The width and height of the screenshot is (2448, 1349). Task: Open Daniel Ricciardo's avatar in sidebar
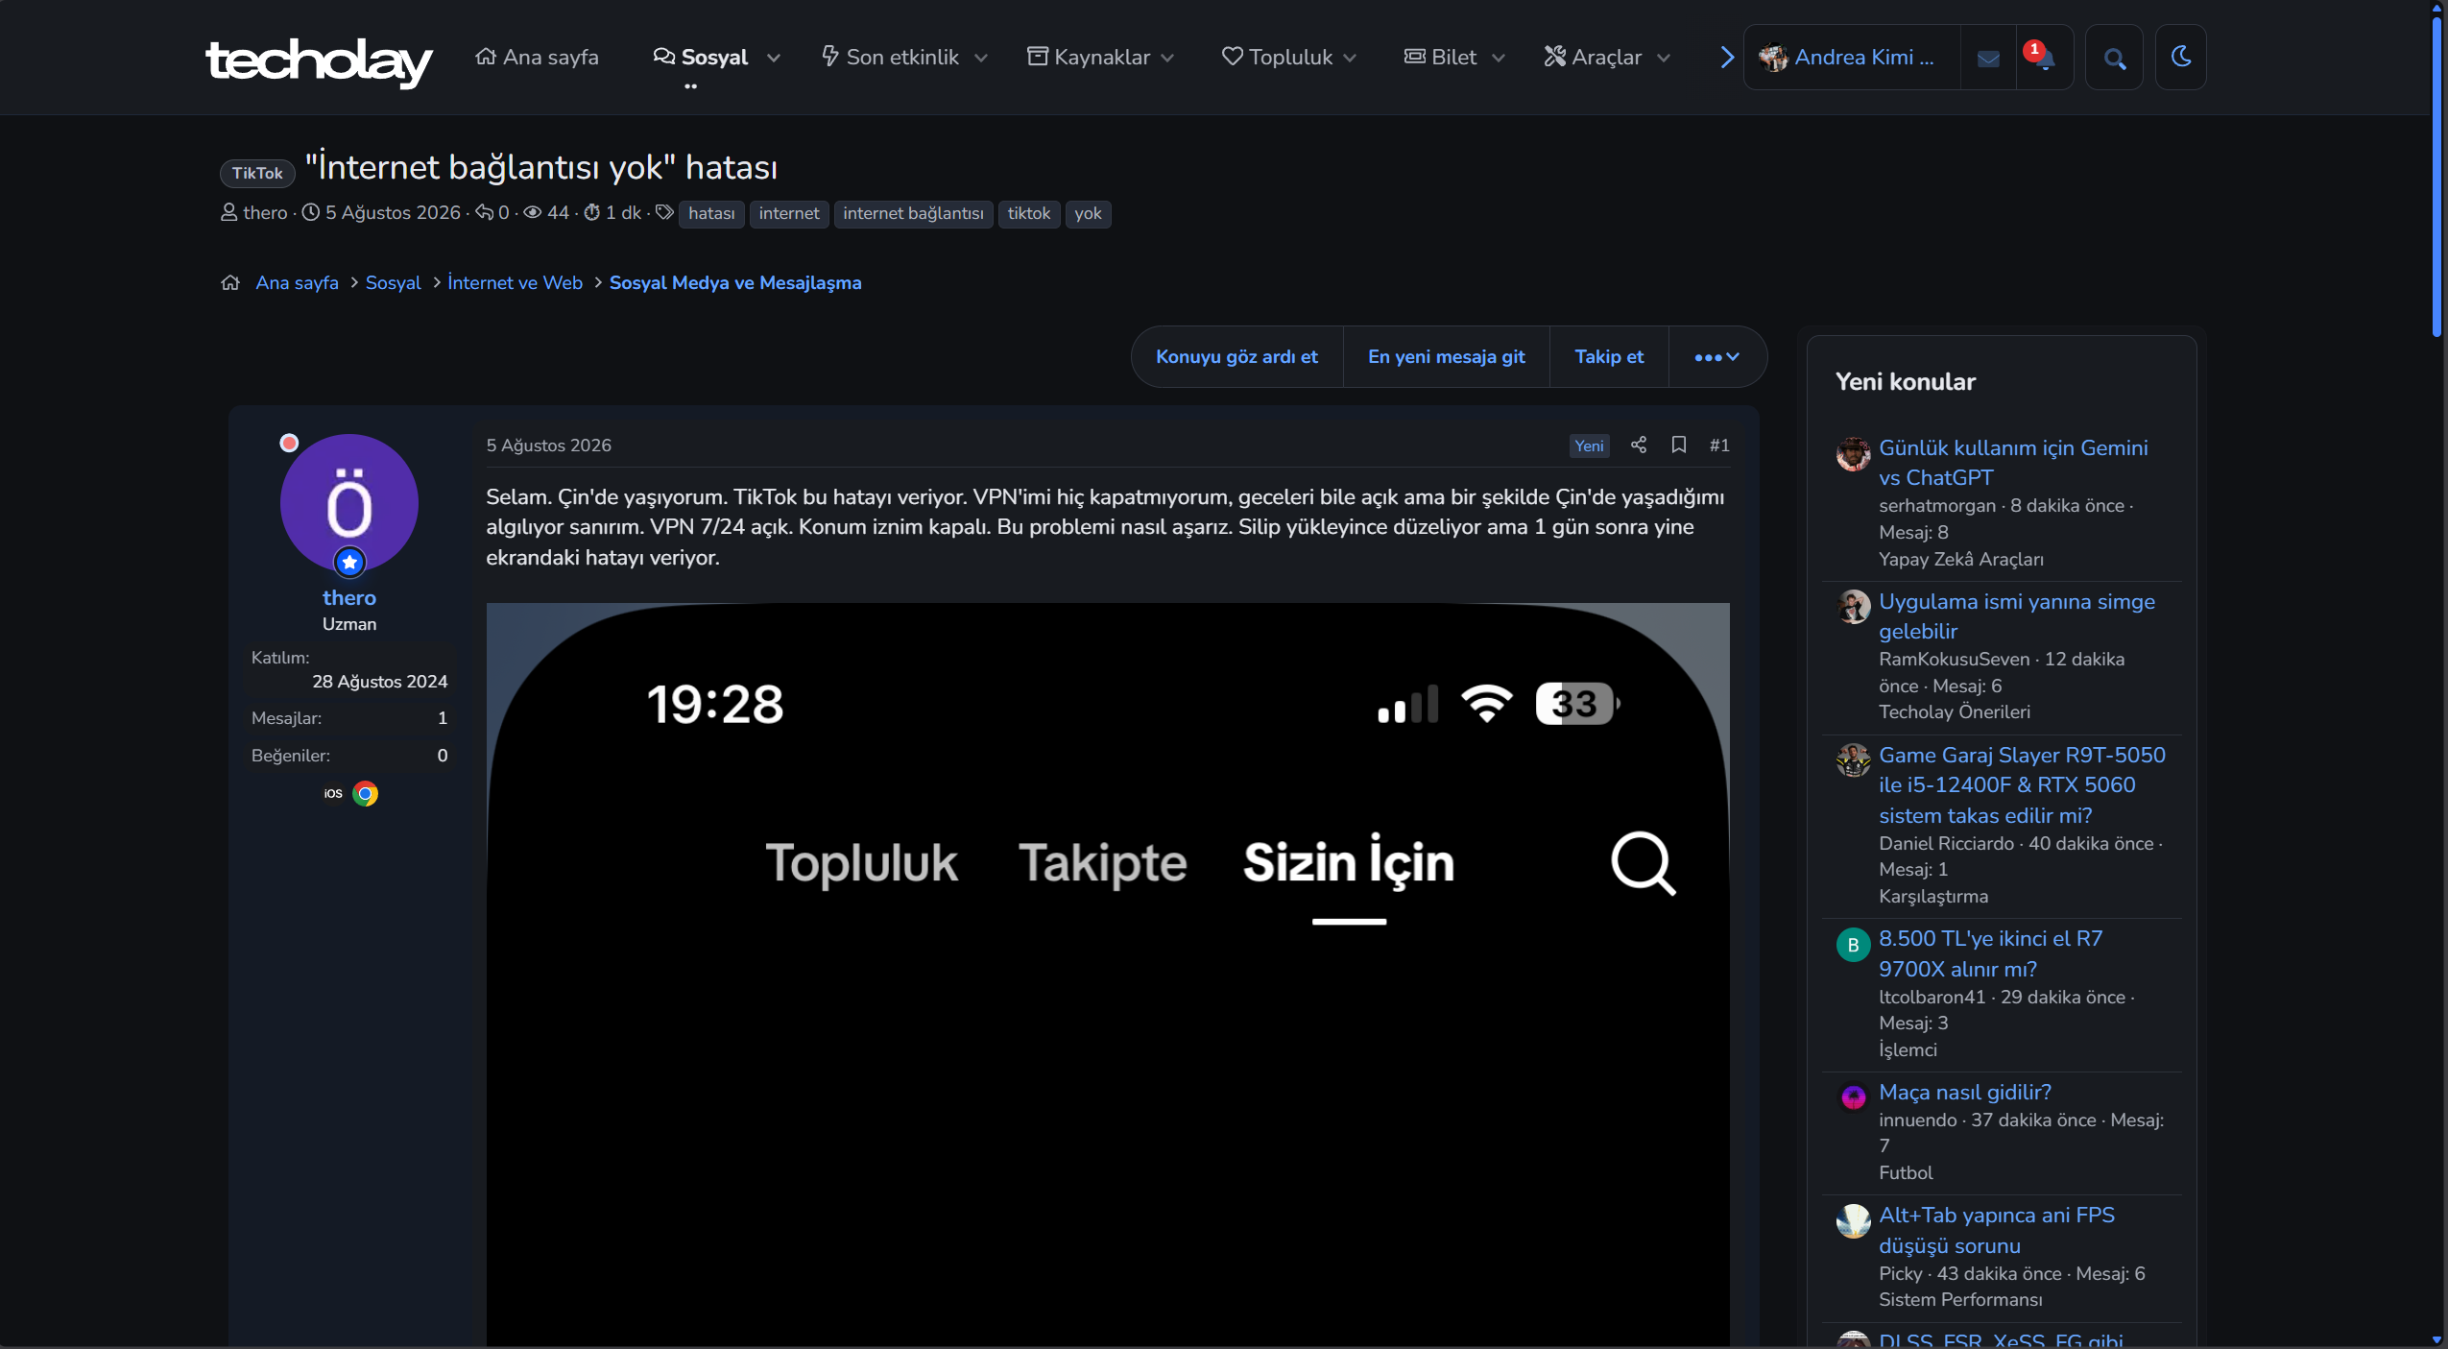[1853, 760]
